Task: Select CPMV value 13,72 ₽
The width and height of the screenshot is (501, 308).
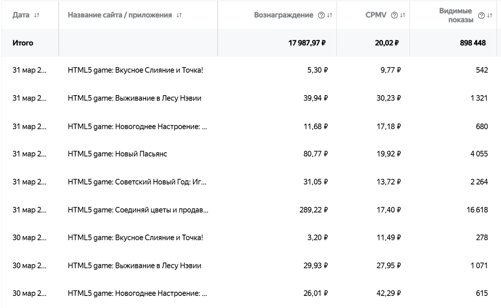Action: (x=389, y=182)
